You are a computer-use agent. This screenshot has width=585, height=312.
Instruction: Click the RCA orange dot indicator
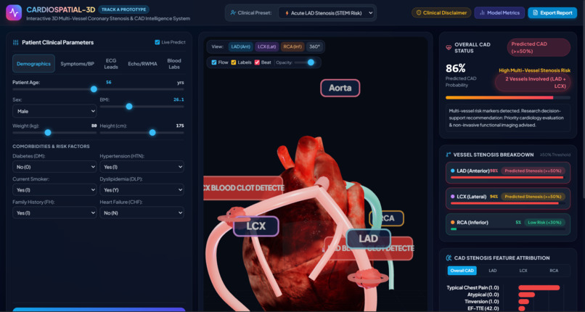coord(453,222)
